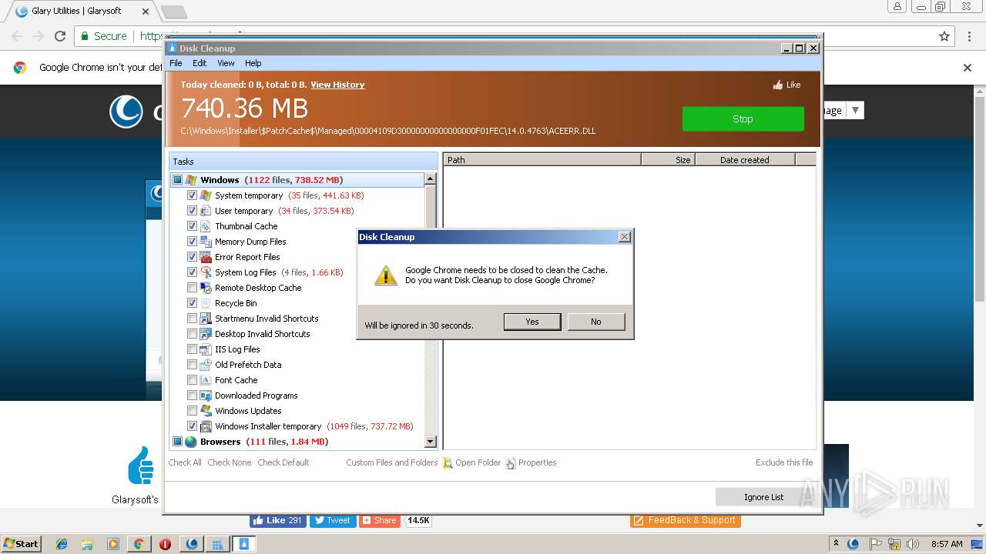Click the Windows Installer temporary icon
The width and height of the screenshot is (986, 554).
click(206, 426)
